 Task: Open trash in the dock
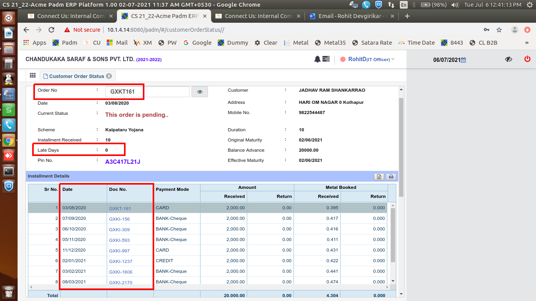[x=9, y=292]
